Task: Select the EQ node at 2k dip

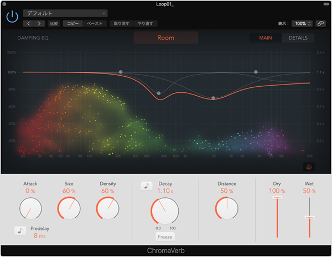Action: [213, 98]
